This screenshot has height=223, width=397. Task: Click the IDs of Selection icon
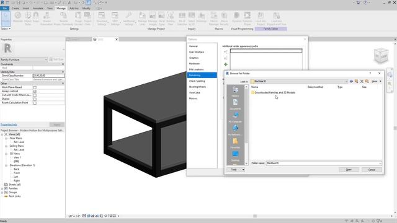182,18
